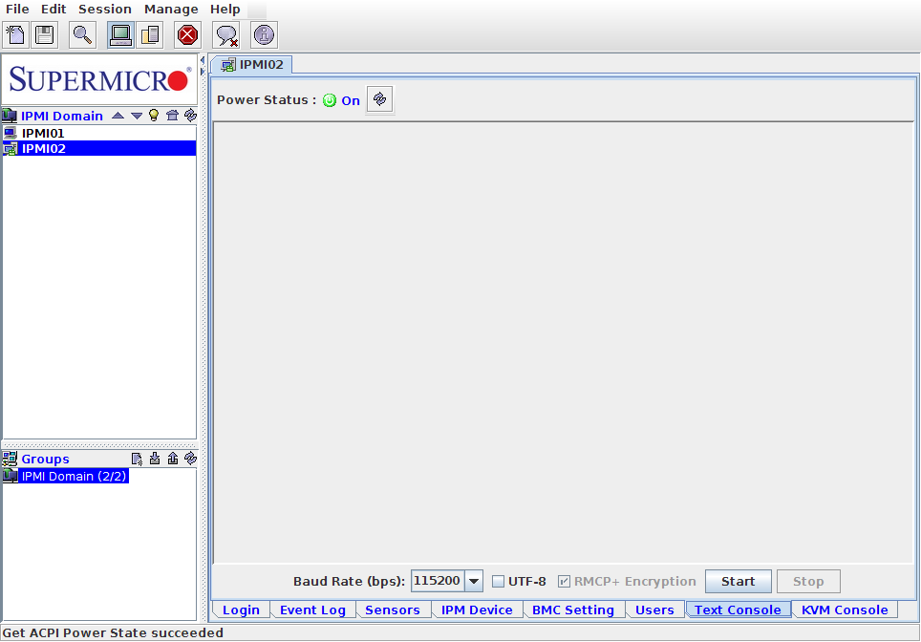Click the trash icon in IPMI Domain header
This screenshot has height=642, width=921.
(x=172, y=116)
